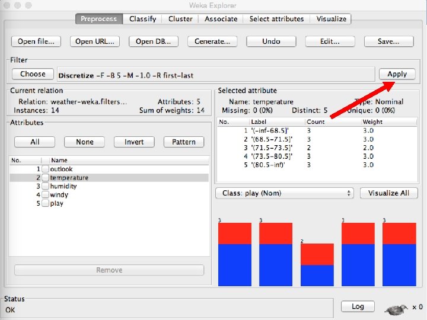Click the Discretize filter options field
This screenshot has width=427, height=320.
coord(216,75)
